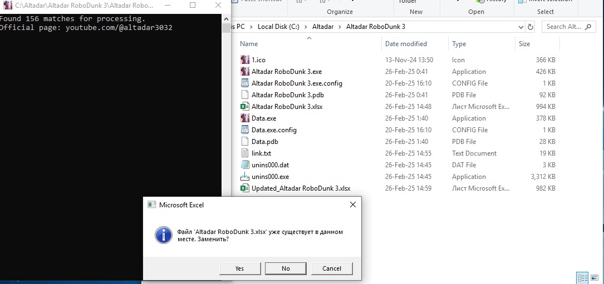Select Altadar RoboDunk 3.exe application icon
The image size is (604, 284).
[245, 72]
